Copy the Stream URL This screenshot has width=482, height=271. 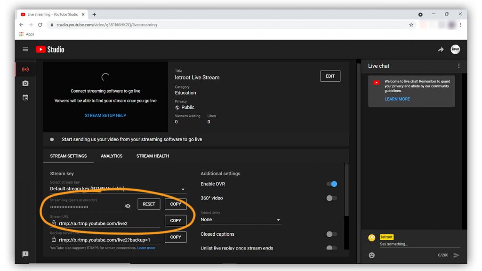pos(176,221)
